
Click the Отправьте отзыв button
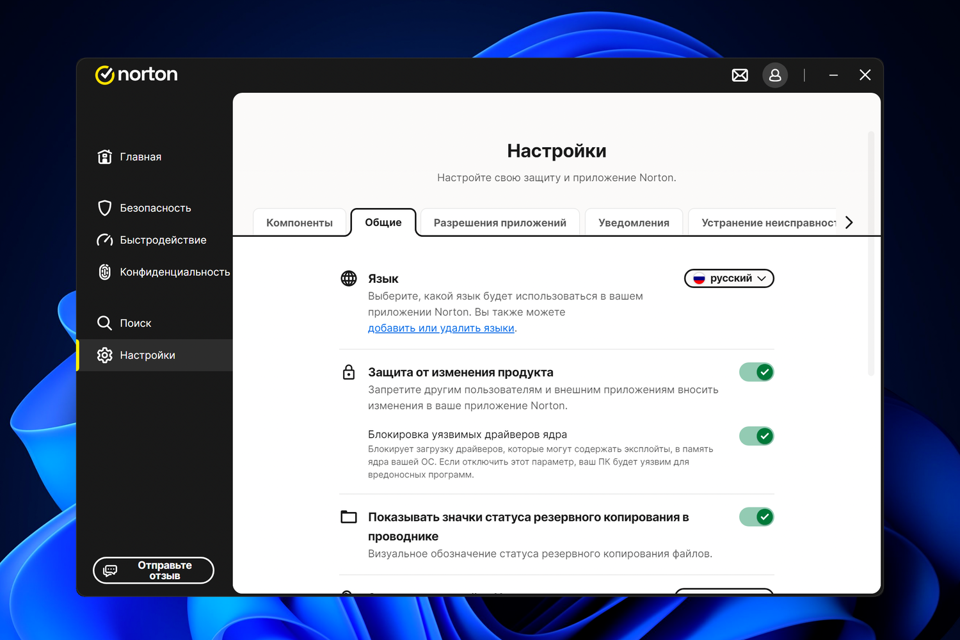[x=154, y=570]
